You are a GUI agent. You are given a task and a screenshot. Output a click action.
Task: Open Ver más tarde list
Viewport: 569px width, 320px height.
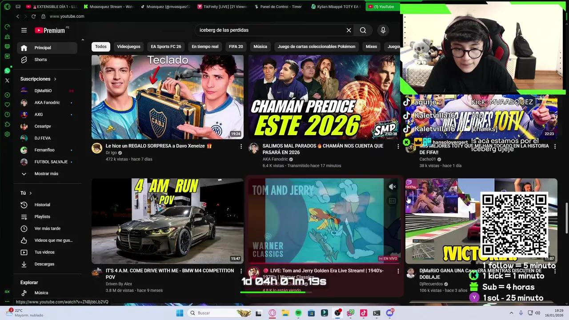click(48, 228)
